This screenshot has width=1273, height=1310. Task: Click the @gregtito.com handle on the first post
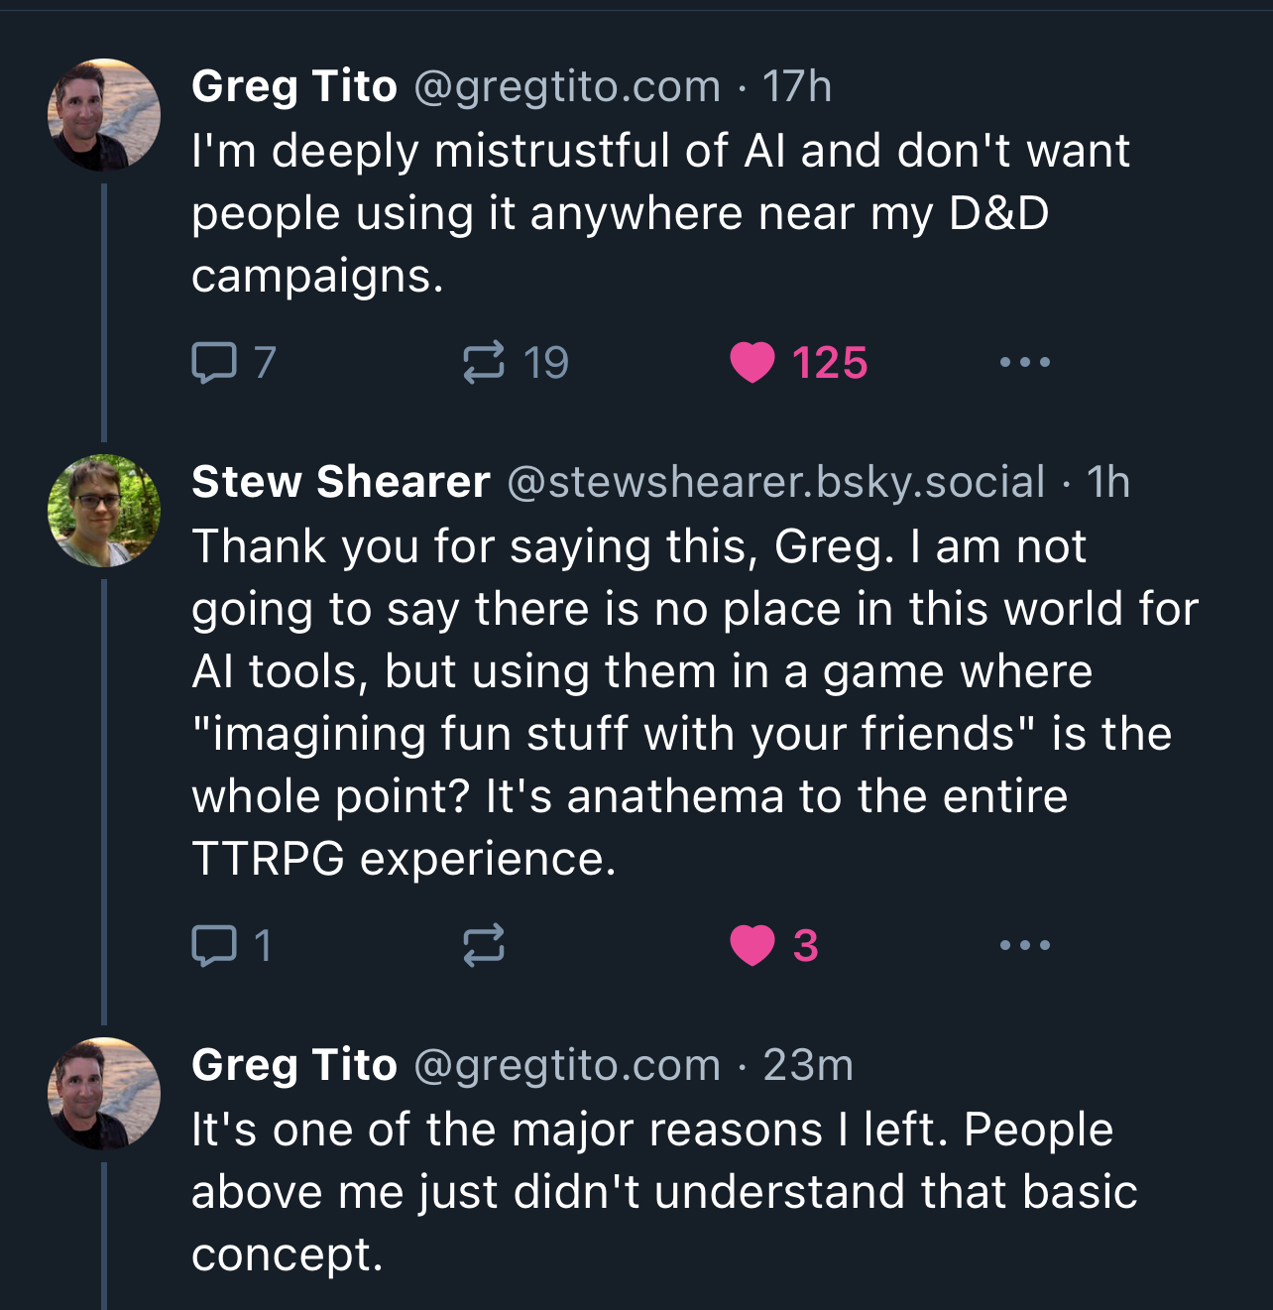click(566, 86)
